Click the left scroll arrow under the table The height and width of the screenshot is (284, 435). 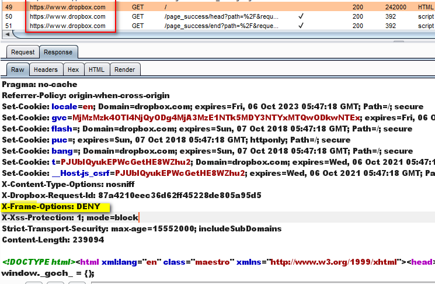tap(6, 35)
